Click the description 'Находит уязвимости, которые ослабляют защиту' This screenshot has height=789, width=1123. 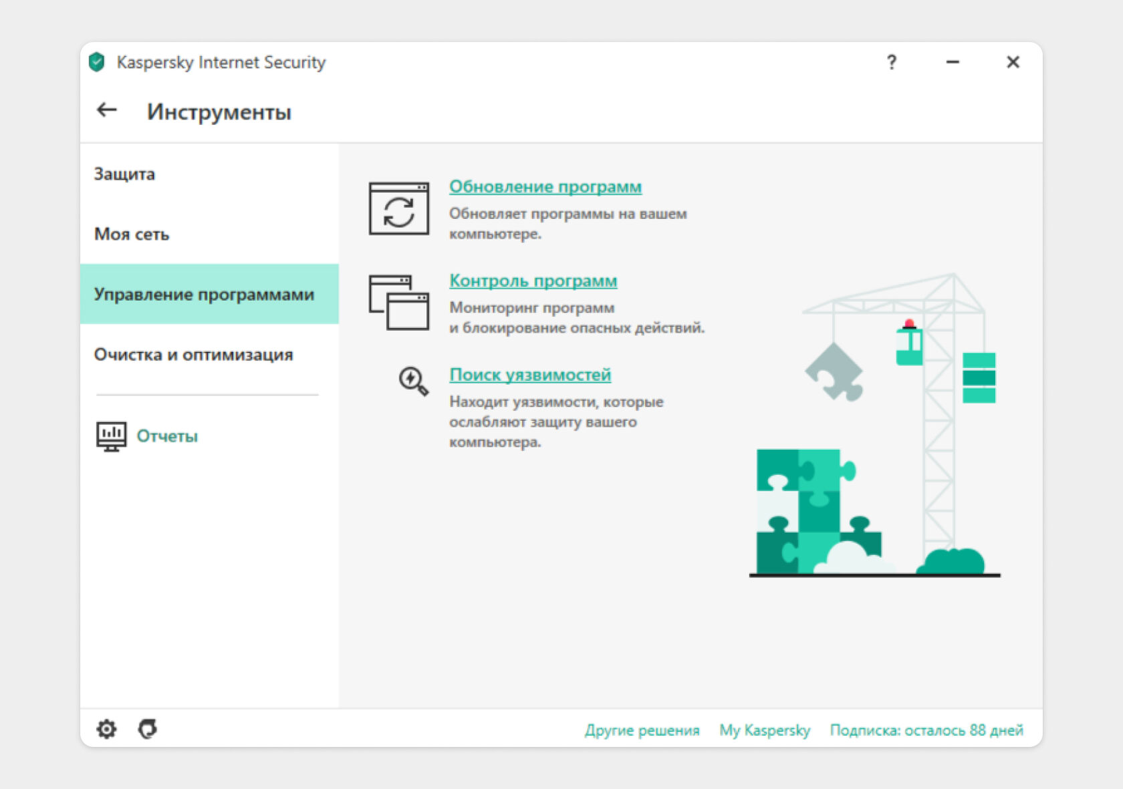point(556,422)
